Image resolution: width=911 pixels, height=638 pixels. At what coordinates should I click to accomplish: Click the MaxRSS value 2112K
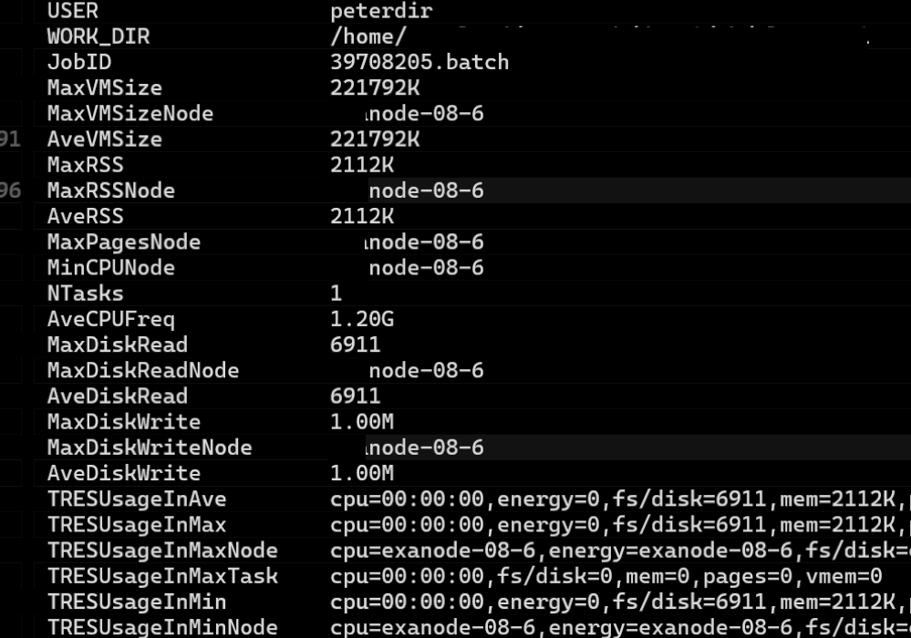pyautogui.click(x=362, y=165)
